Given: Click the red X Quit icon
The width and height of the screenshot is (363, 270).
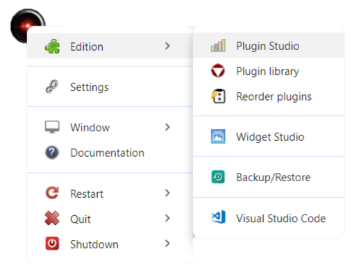Looking at the screenshot, I should tap(52, 218).
